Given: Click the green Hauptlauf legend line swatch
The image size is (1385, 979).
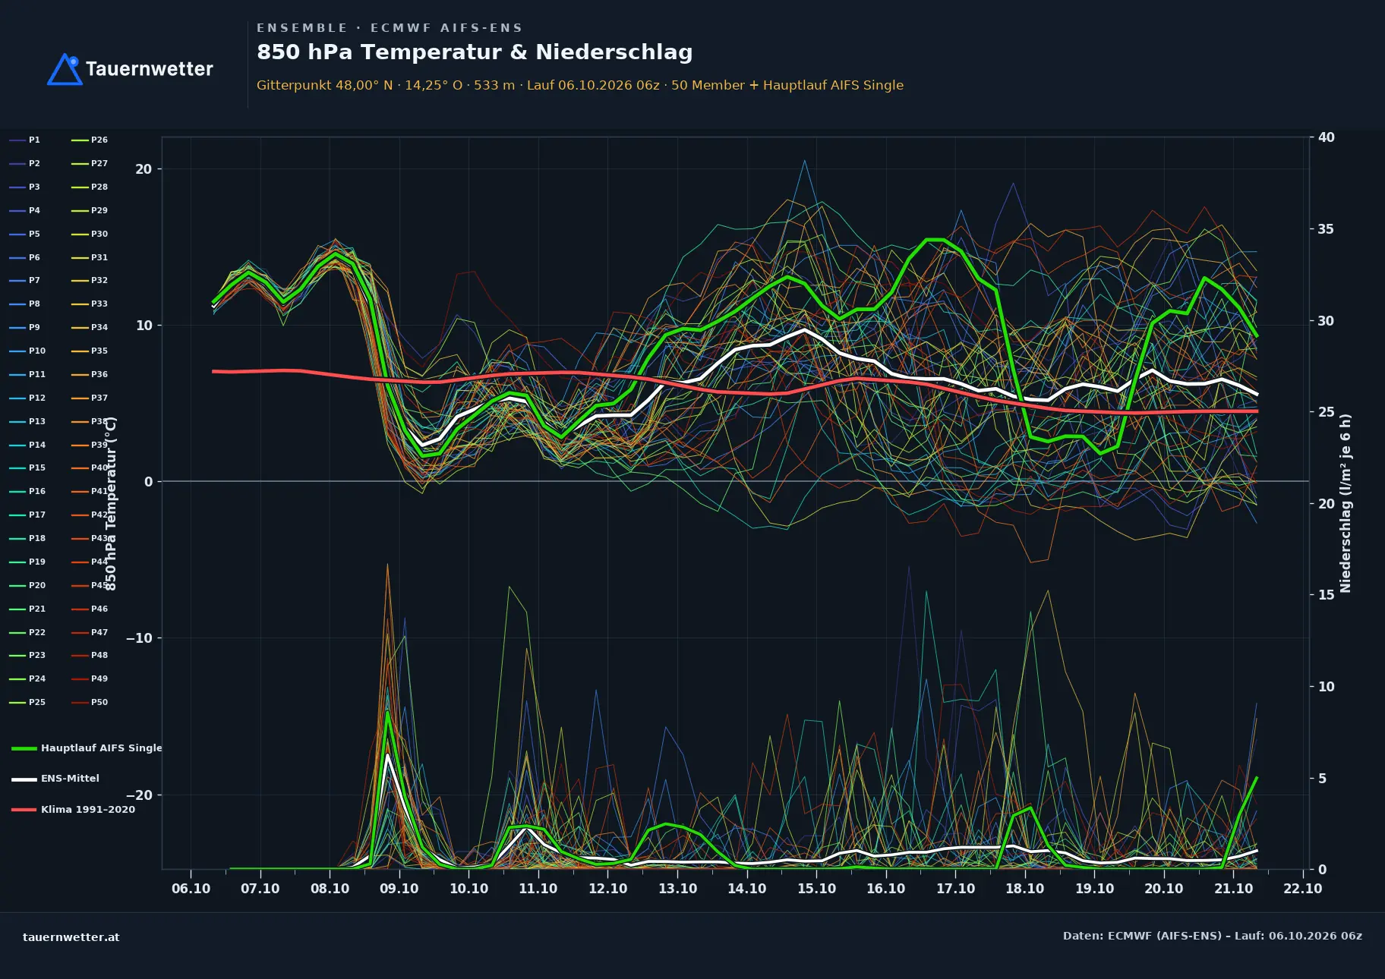Looking at the screenshot, I should click(x=24, y=748).
